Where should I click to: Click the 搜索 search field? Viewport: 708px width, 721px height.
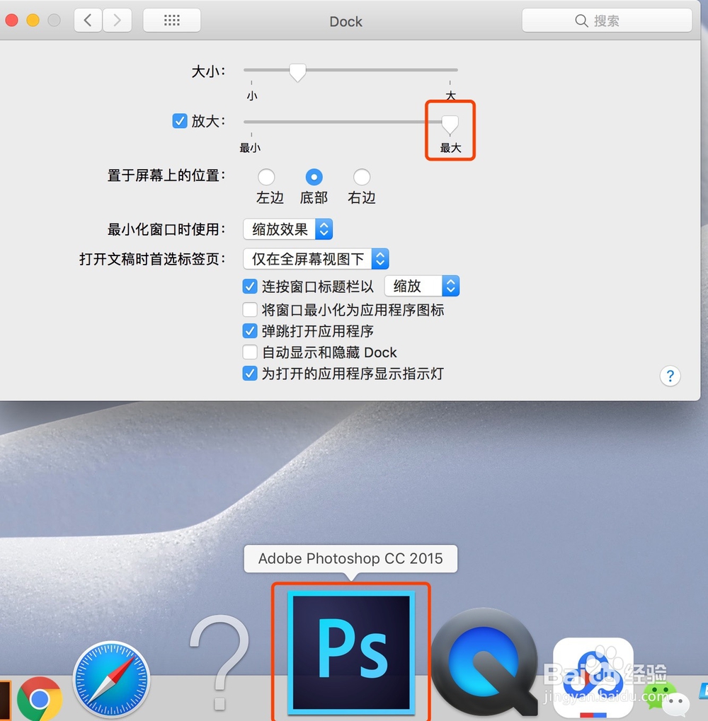coord(607,21)
